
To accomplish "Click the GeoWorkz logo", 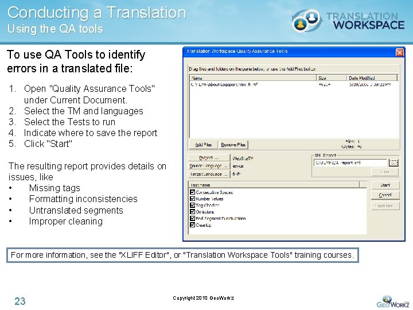I will pyautogui.click(x=393, y=302).
